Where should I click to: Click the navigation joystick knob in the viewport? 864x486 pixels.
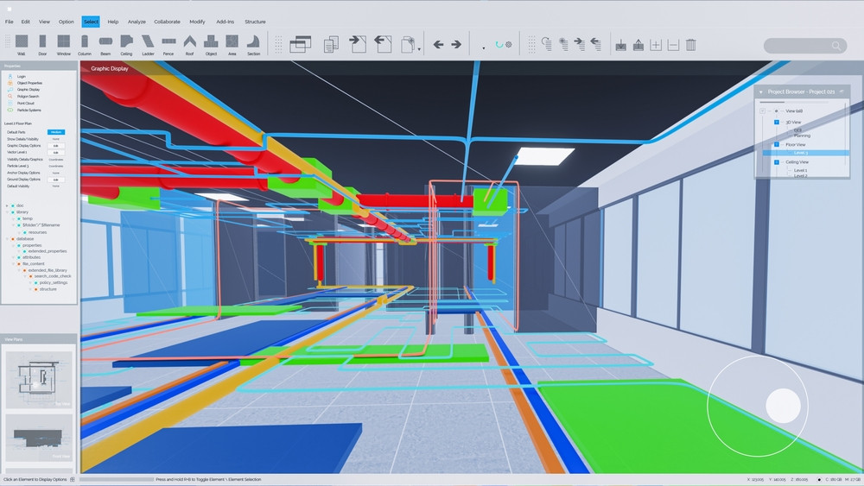pyautogui.click(x=783, y=406)
